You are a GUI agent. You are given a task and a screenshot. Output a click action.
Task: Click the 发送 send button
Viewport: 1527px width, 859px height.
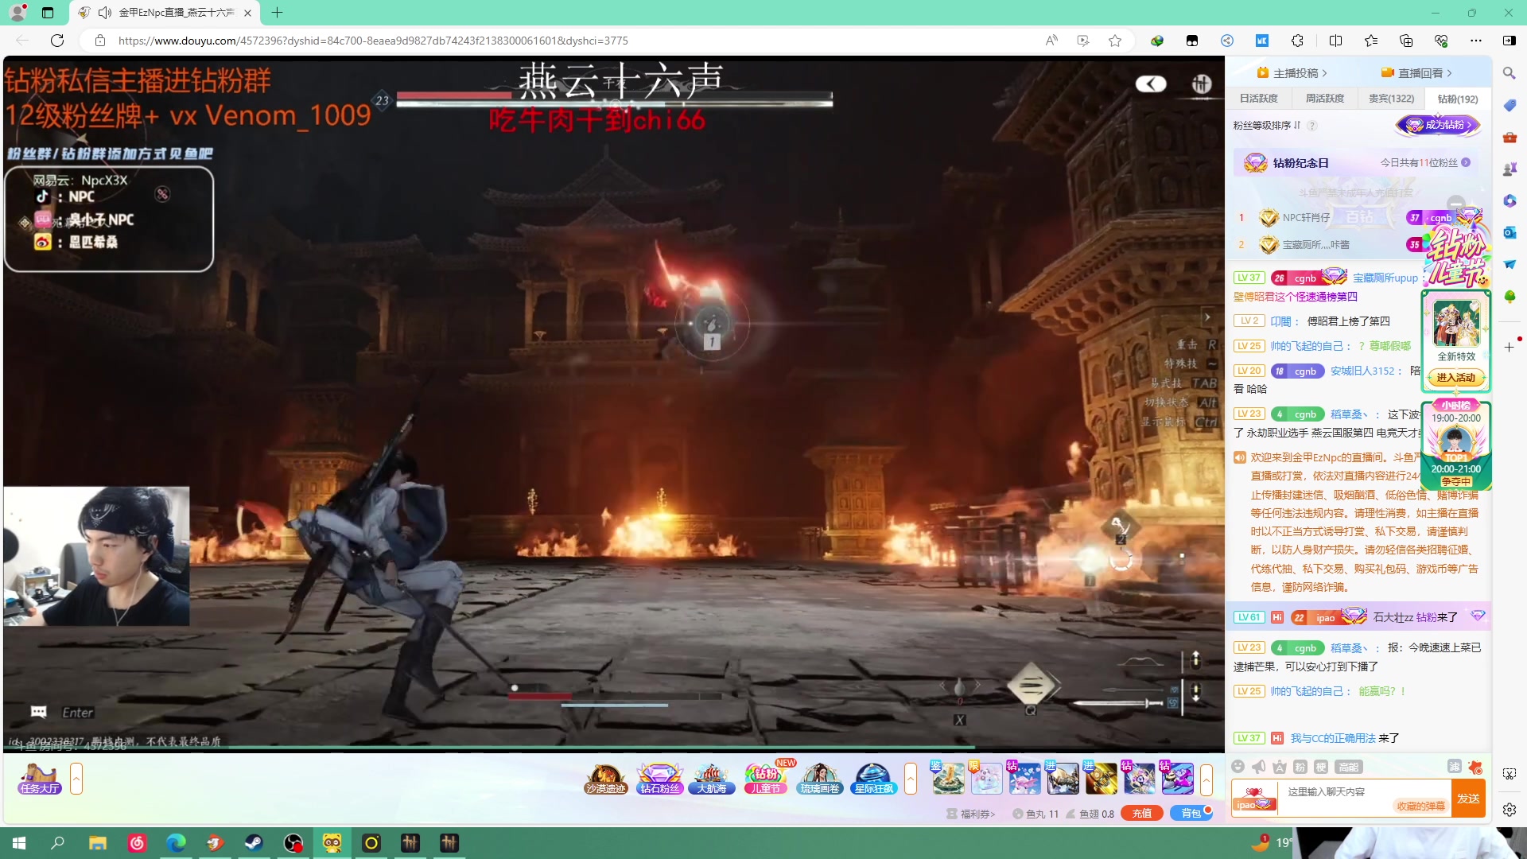point(1468,799)
